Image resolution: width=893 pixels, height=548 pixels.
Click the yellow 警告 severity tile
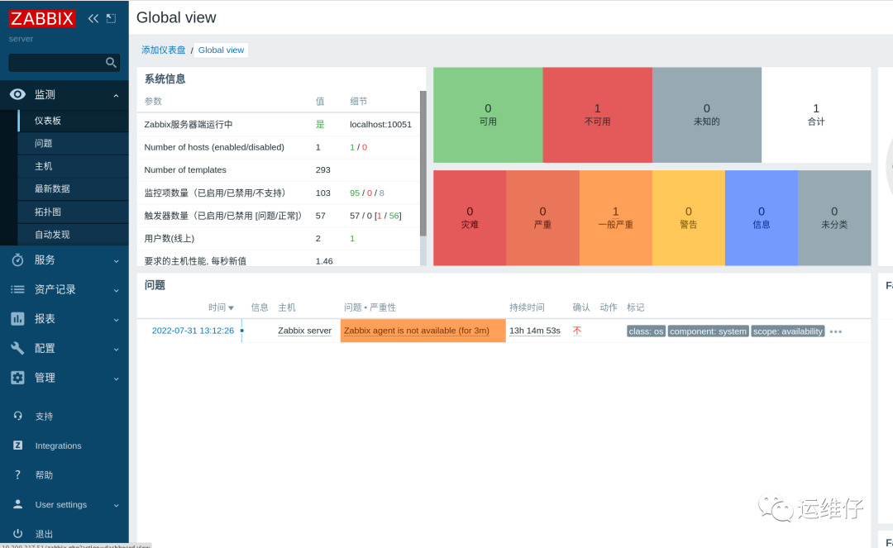point(689,218)
